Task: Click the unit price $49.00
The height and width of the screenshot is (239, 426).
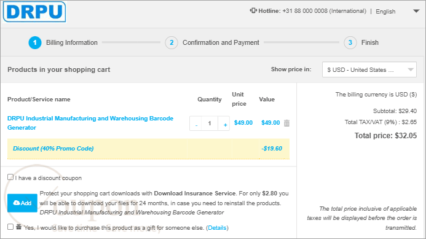Action: click(243, 123)
